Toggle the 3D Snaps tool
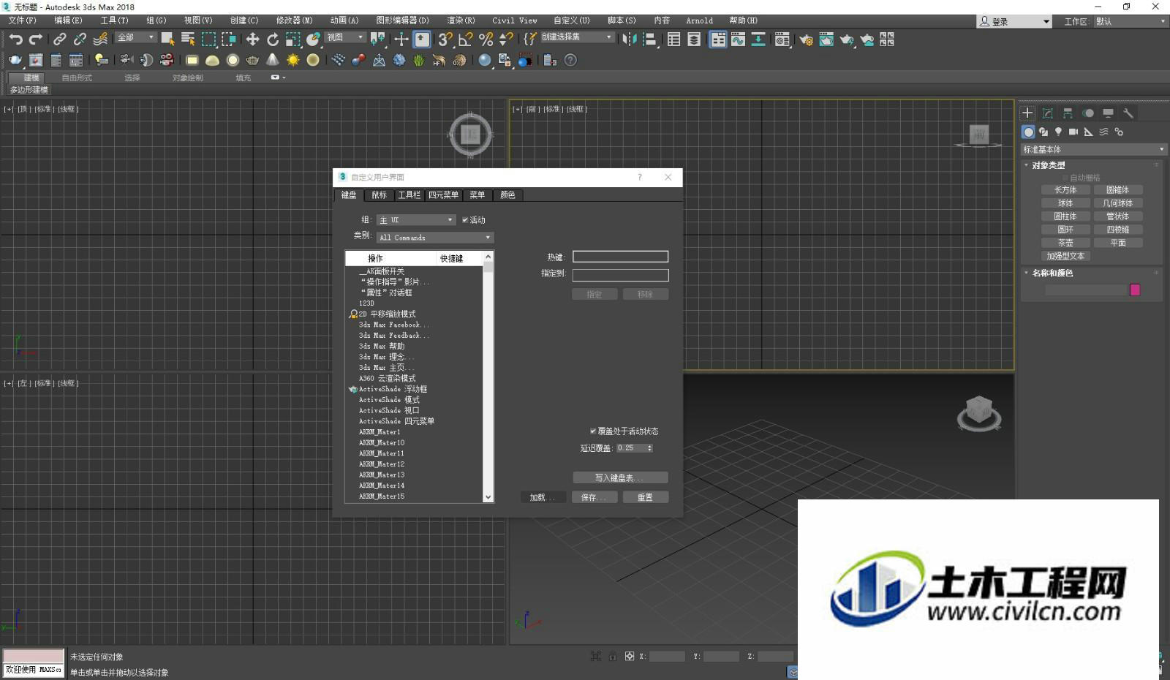Viewport: 1170px width, 680px height. coord(445,39)
